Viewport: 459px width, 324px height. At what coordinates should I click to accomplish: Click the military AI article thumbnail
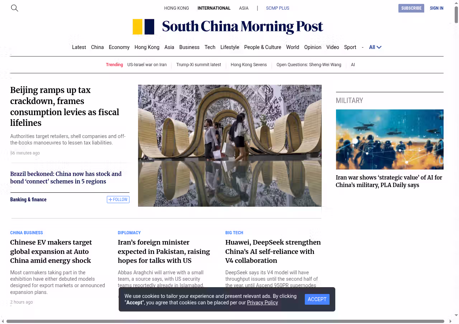pos(389,139)
